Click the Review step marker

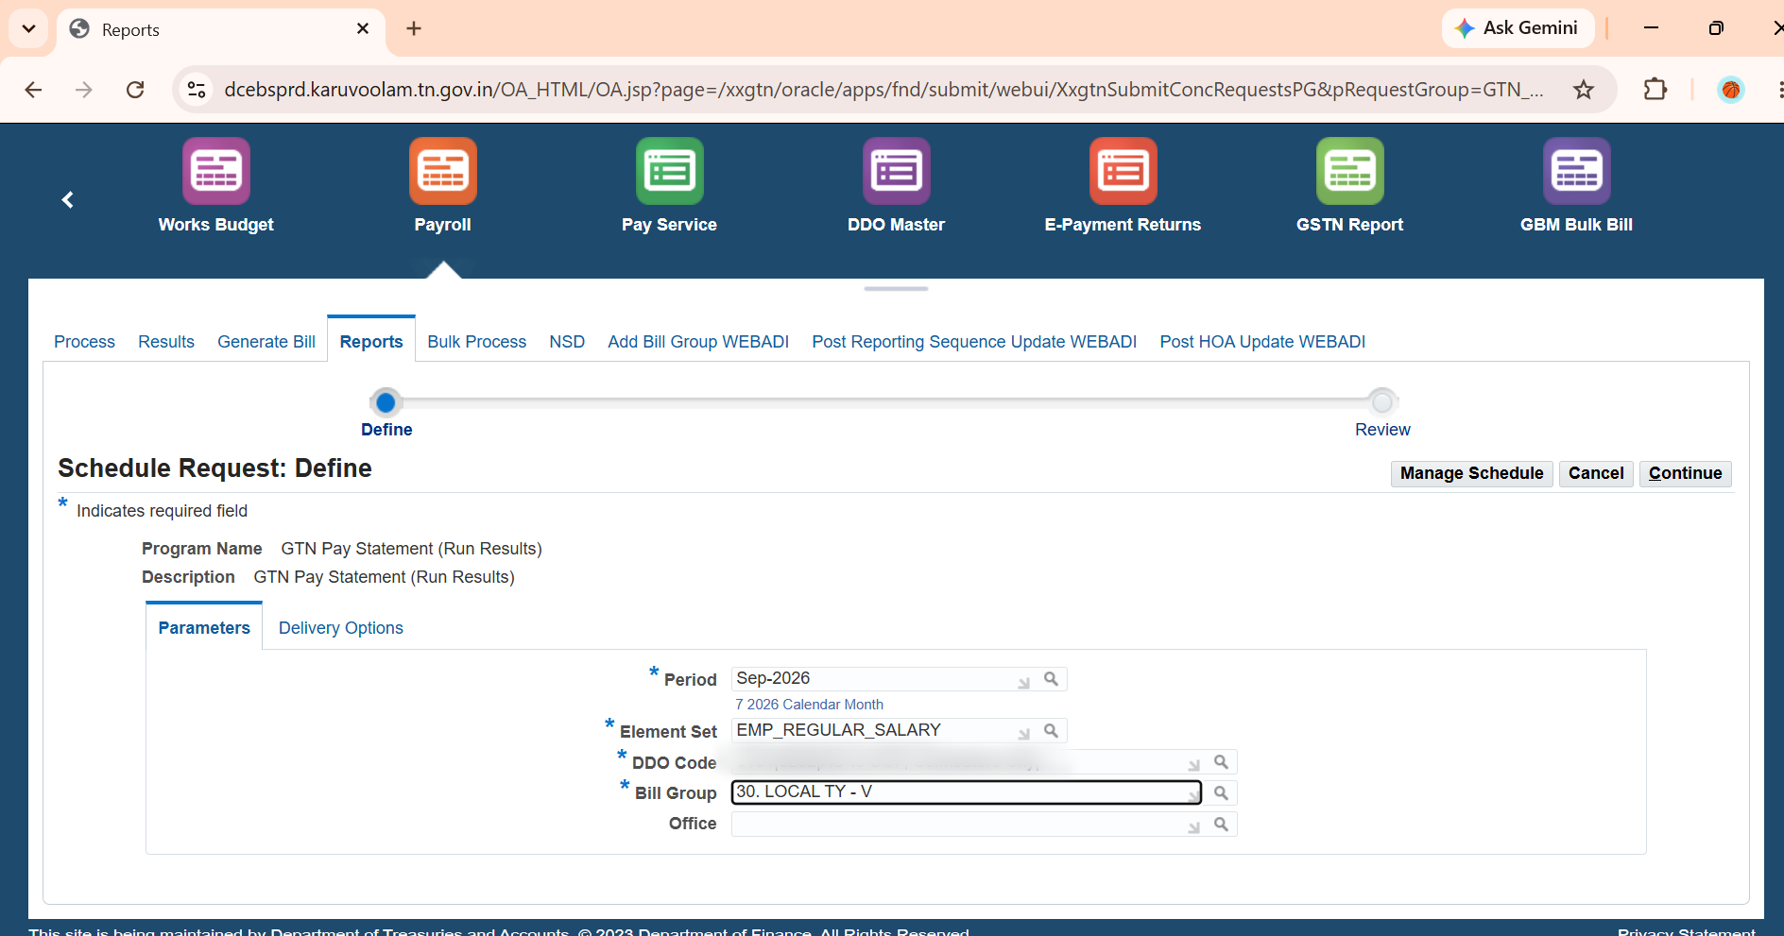[1382, 402]
